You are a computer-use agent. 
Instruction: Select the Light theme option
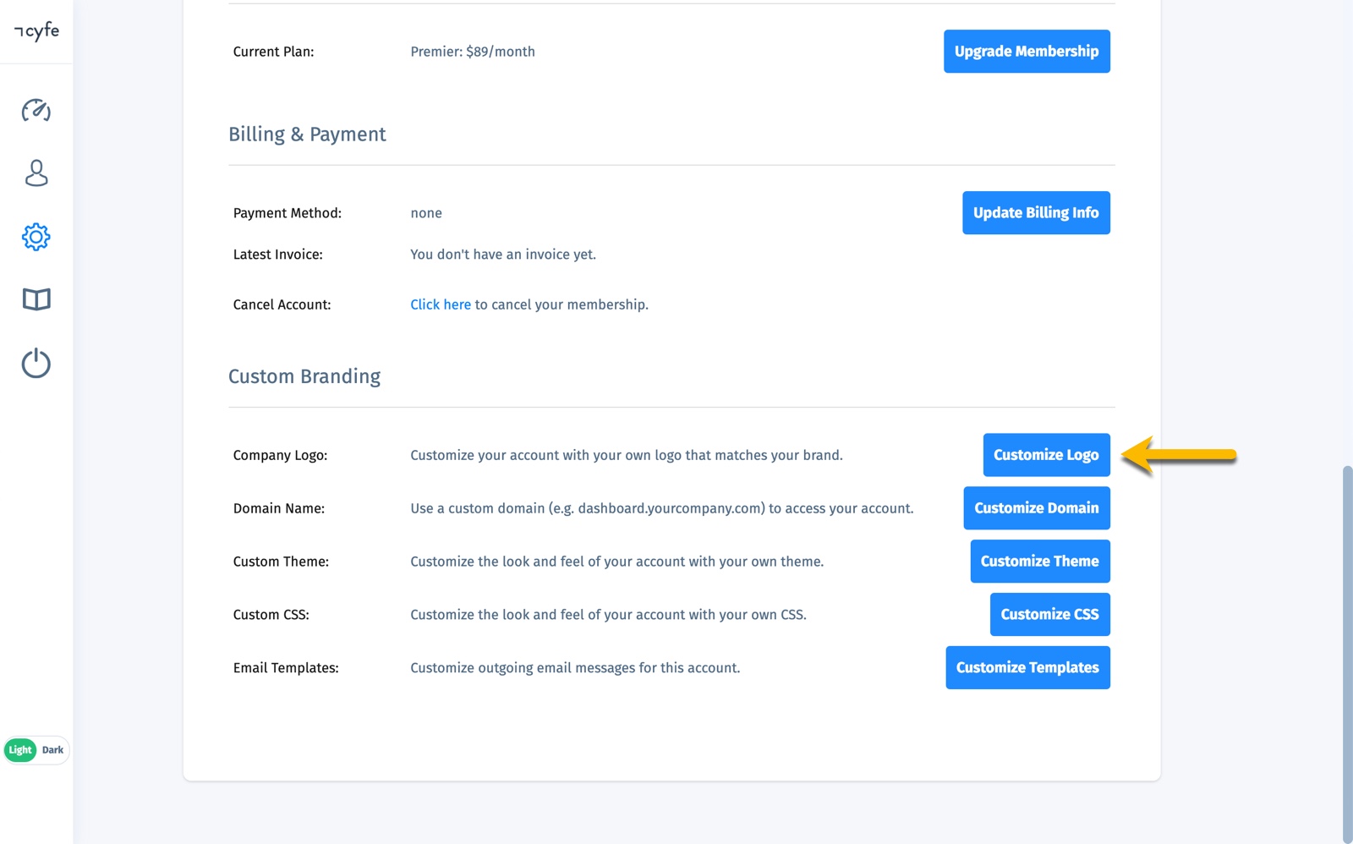coord(19,749)
